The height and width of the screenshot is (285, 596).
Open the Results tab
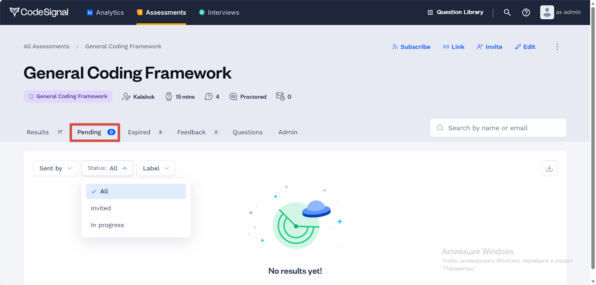[38, 132]
